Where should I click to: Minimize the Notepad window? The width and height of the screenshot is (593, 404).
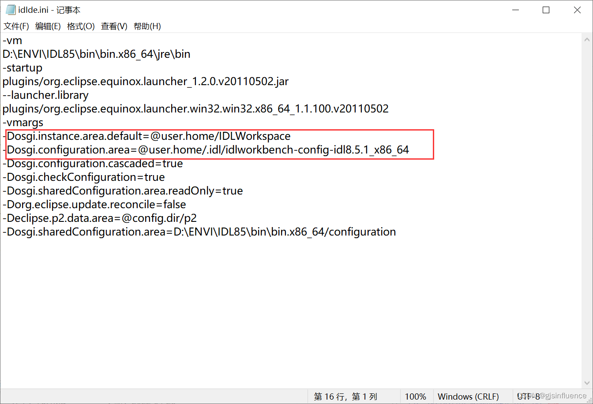pos(516,10)
